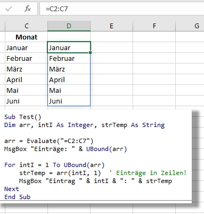Screen dimensions: 204x214
Task: Click the fill handle of cell D2
Action: click(91, 53)
